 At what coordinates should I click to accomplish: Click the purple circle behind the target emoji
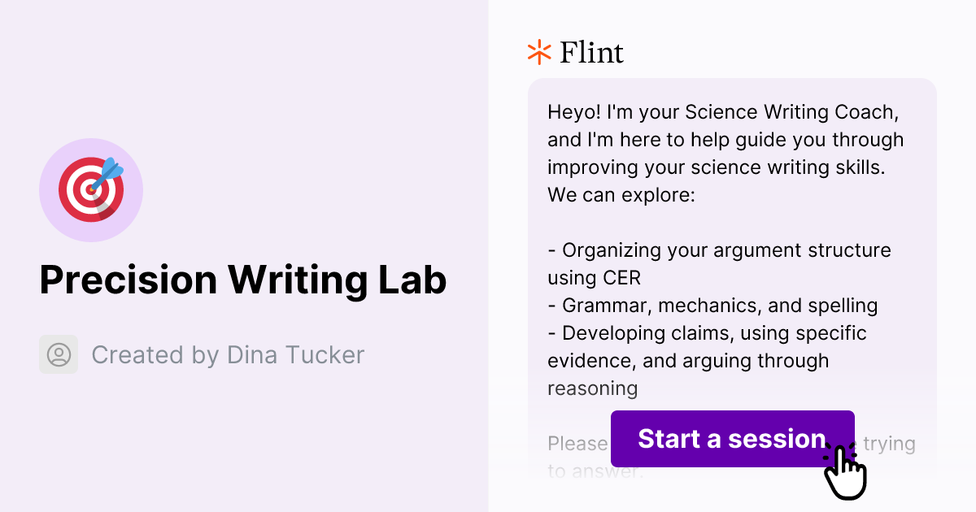pyautogui.click(x=91, y=189)
